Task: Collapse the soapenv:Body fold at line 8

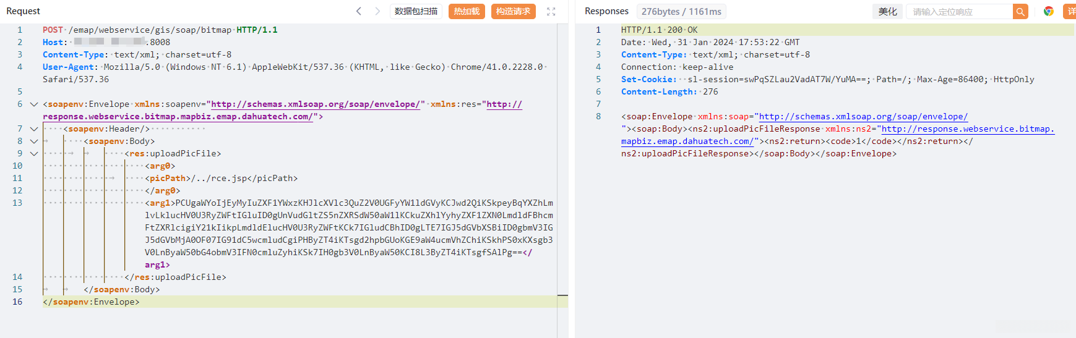Action: pyautogui.click(x=34, y=141)
